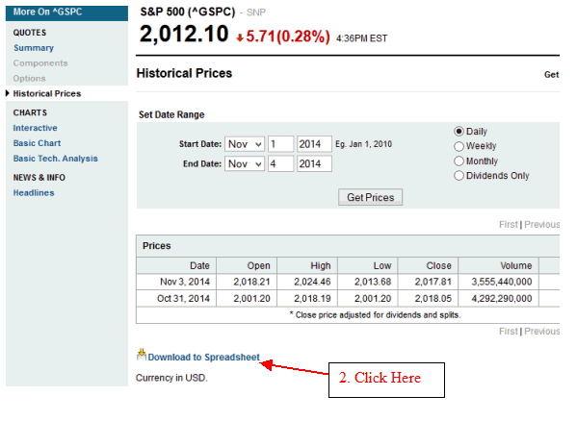The height and width of the screenshot is (421, 577).
Task: Click the Start Date year field
Action: point(314,144)
